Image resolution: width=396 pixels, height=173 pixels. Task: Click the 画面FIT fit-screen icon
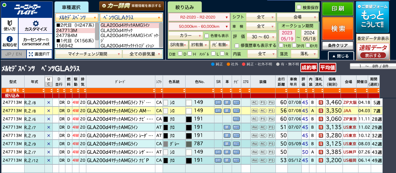coord(40,54)
